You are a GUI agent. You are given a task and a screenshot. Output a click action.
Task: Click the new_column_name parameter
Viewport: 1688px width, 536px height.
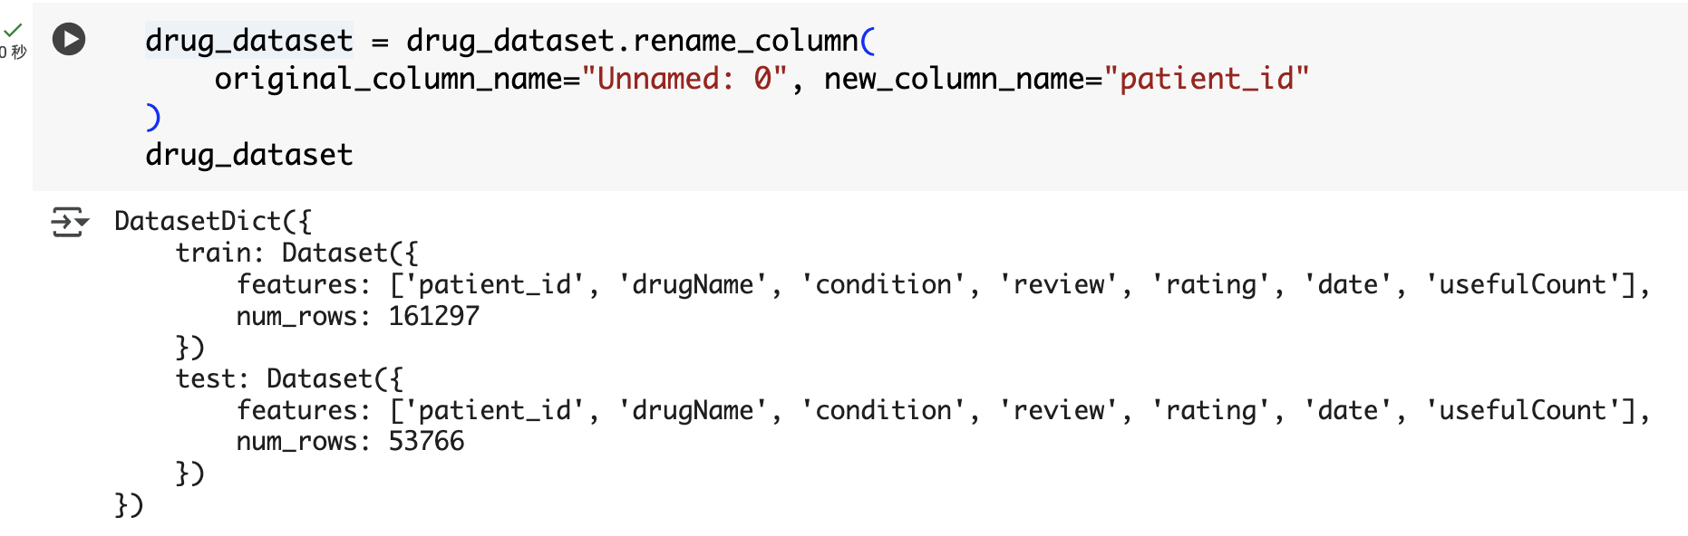click(x=955, y=79)
